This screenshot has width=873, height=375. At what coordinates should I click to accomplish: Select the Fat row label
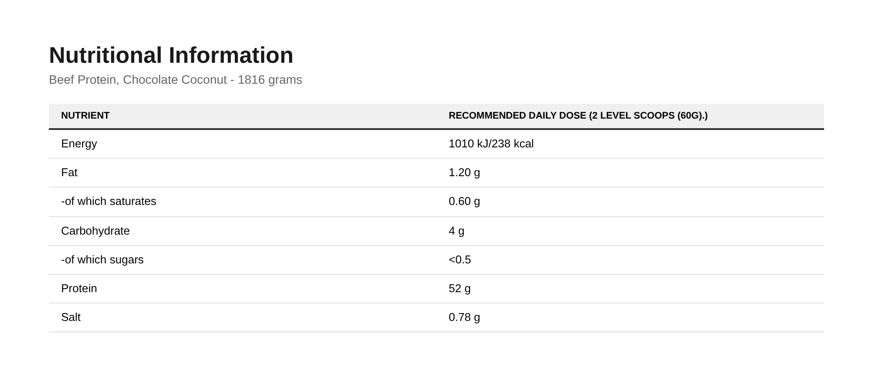[x=69, y=173]
